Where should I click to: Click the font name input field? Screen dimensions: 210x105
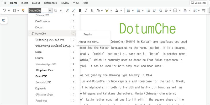38,10
